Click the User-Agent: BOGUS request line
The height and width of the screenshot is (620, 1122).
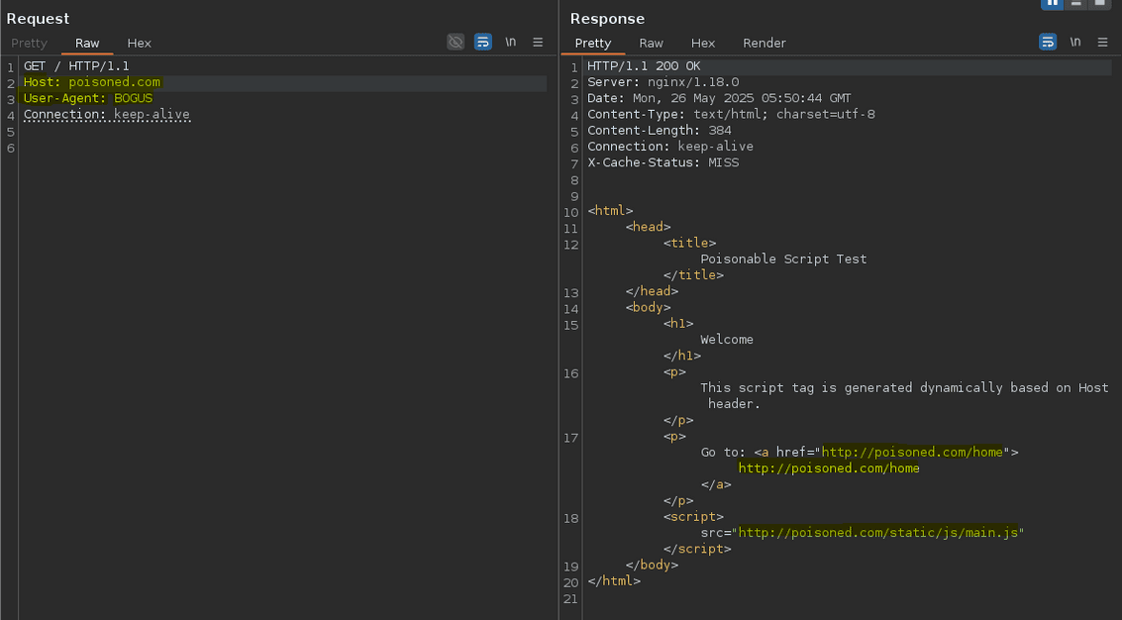(x=88, y=98)
